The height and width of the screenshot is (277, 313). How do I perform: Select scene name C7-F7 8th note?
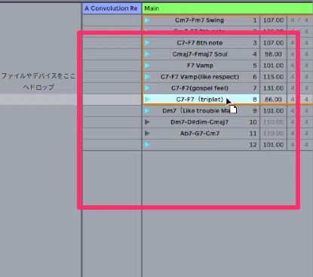[x=200, y=43]
